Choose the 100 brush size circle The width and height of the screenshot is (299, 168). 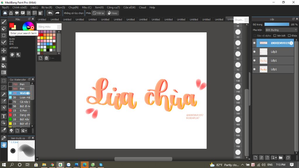point(238,76)
